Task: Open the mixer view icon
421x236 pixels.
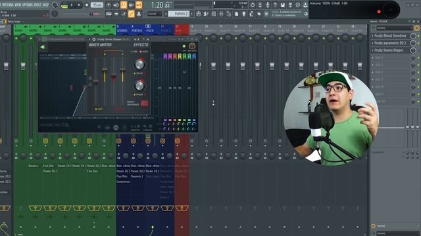Action: 221,14
